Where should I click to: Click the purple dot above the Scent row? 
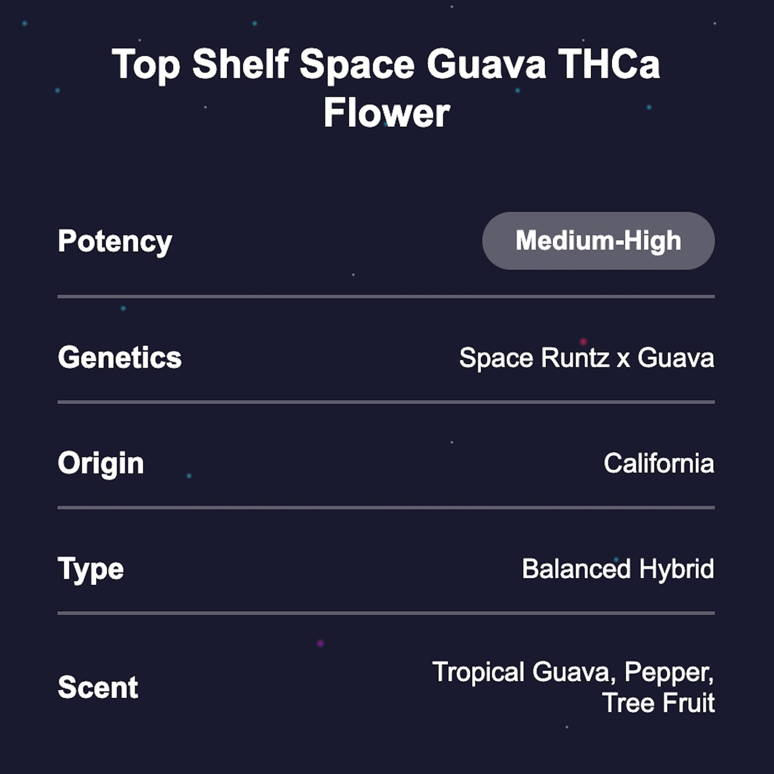coord(320,644)
